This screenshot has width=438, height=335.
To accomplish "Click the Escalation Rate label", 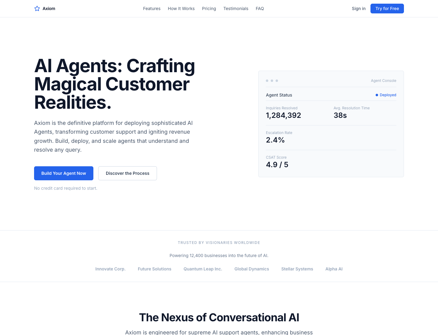I will click(x=279, y=133).
